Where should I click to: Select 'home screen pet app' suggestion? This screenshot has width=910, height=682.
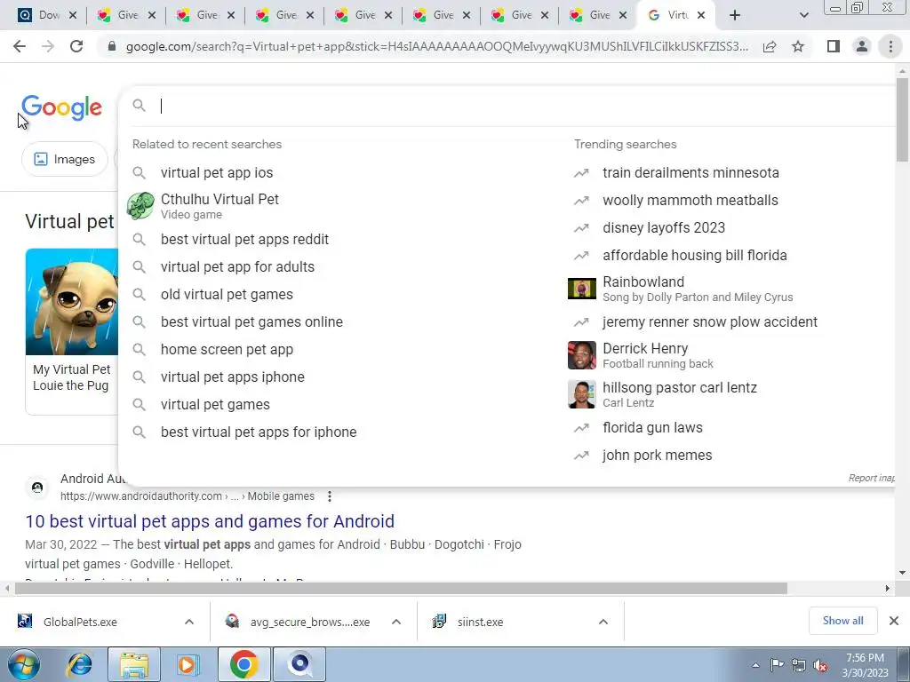pos(227,350)
